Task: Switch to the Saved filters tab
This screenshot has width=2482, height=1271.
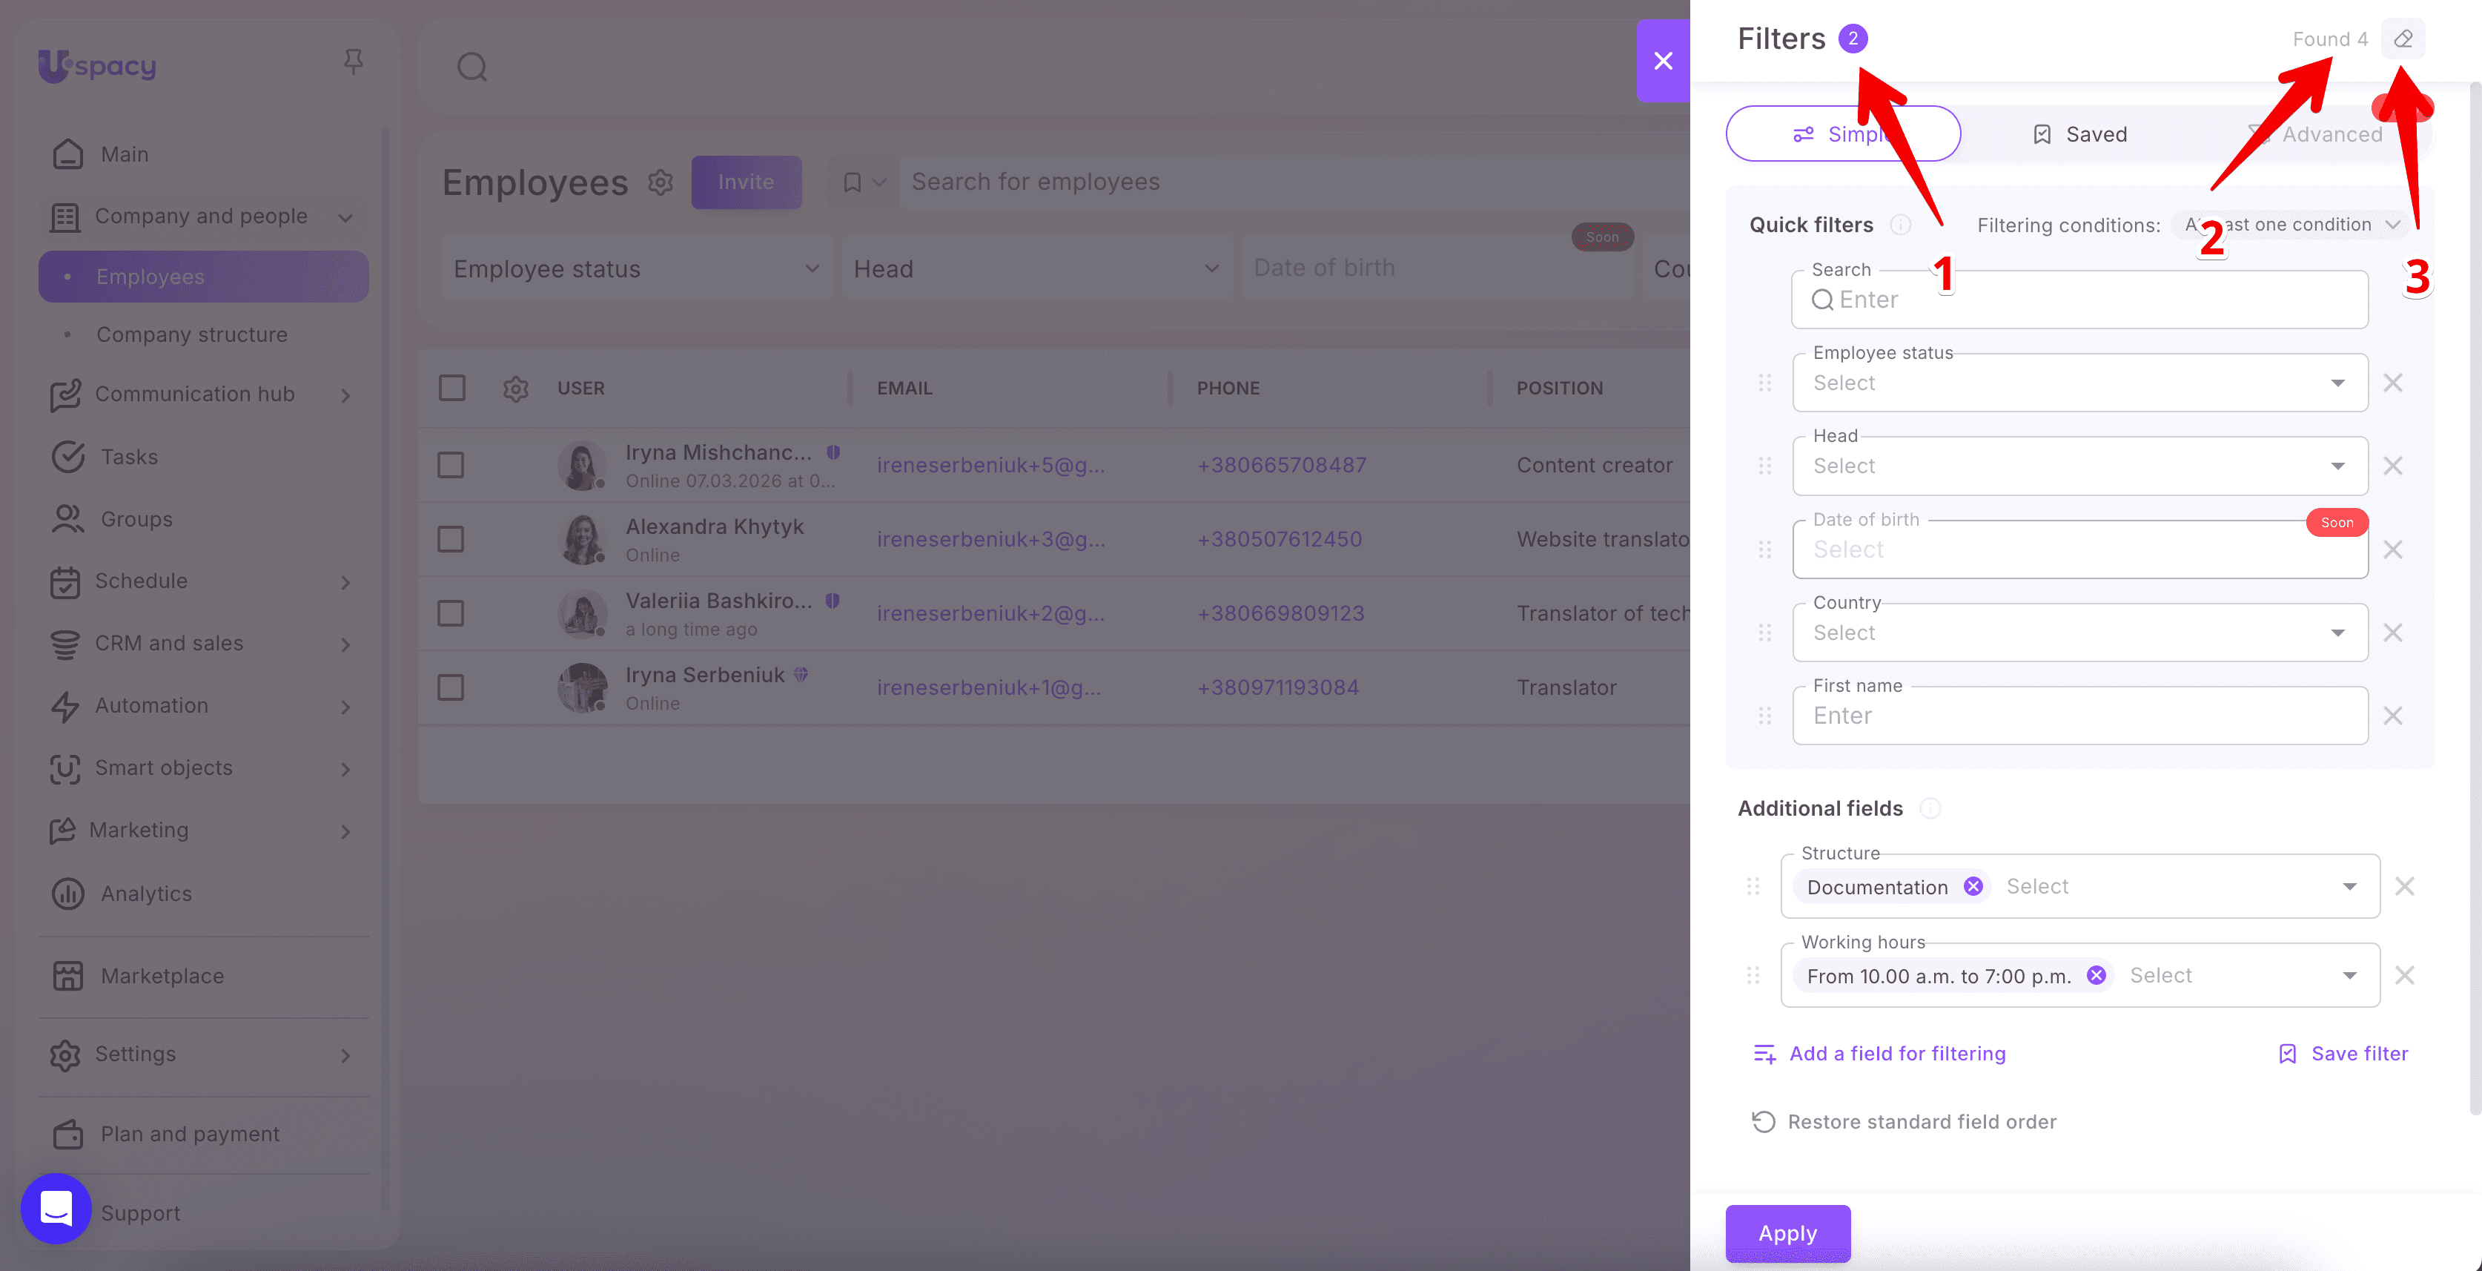Action: 2080,134
